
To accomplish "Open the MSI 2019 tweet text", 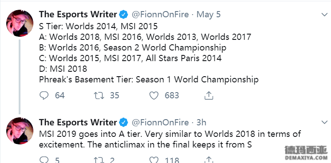I will pos(170,139).
